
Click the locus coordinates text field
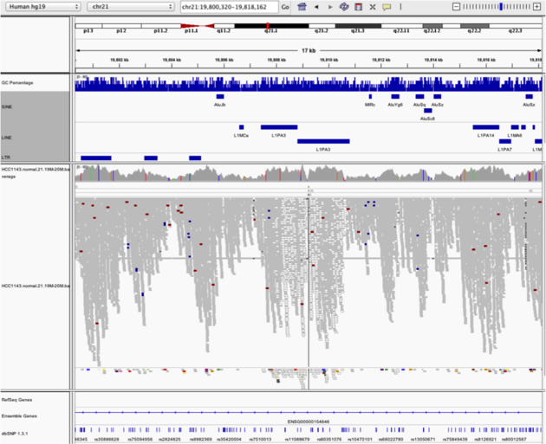228,6
